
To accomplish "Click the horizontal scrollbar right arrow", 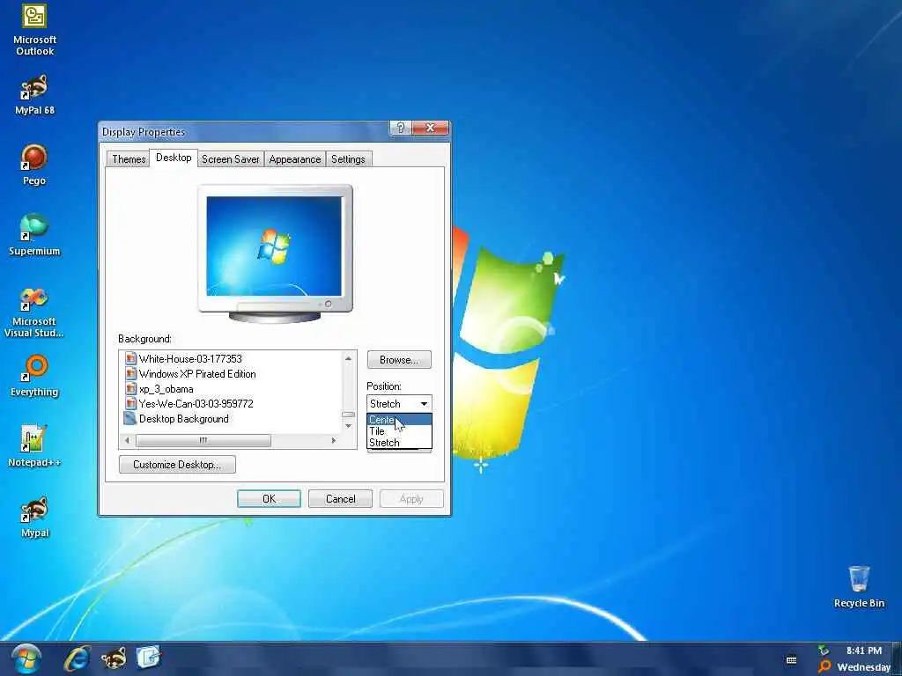I will [x=334, y=440].
